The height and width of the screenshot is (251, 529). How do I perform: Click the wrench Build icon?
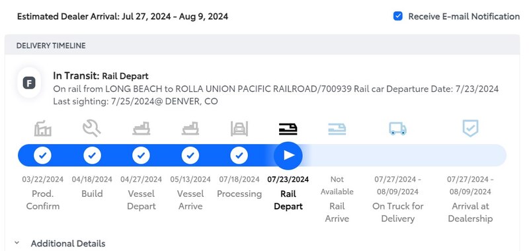point(92,128)
